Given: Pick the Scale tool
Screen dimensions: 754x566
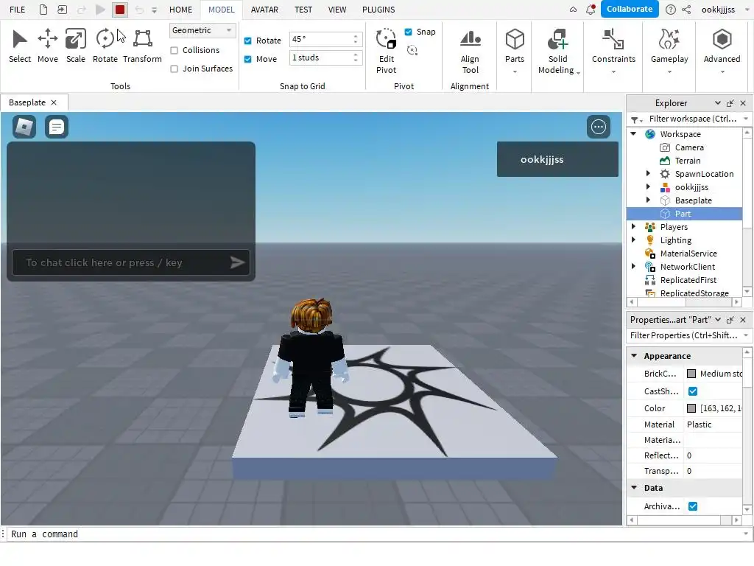Looking at the screenshot, I should coord(76,46).
